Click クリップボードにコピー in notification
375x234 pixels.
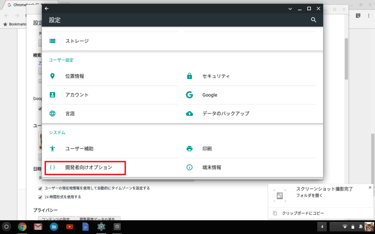(x=303, y=213)
